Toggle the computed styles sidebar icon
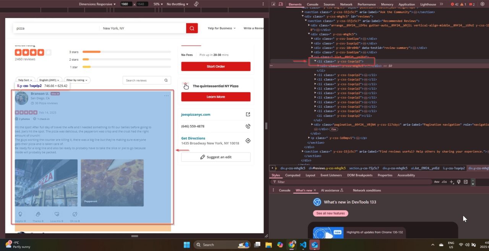The image size is (489, 251). coord(466,182)
